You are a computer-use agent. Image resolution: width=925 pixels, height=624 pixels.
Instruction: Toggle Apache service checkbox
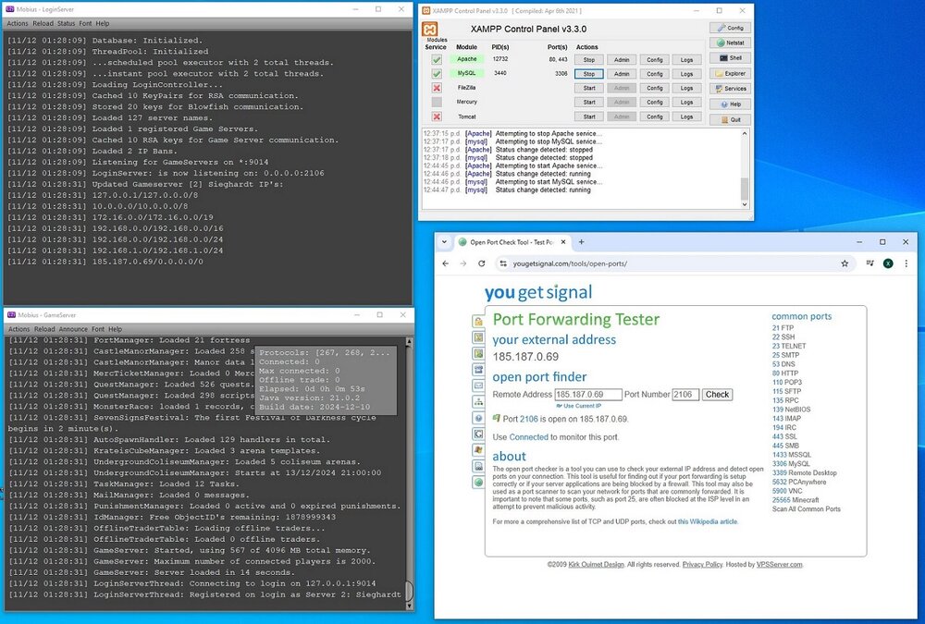tap(436, 59)
